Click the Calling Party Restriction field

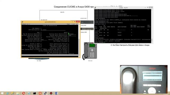72,34
